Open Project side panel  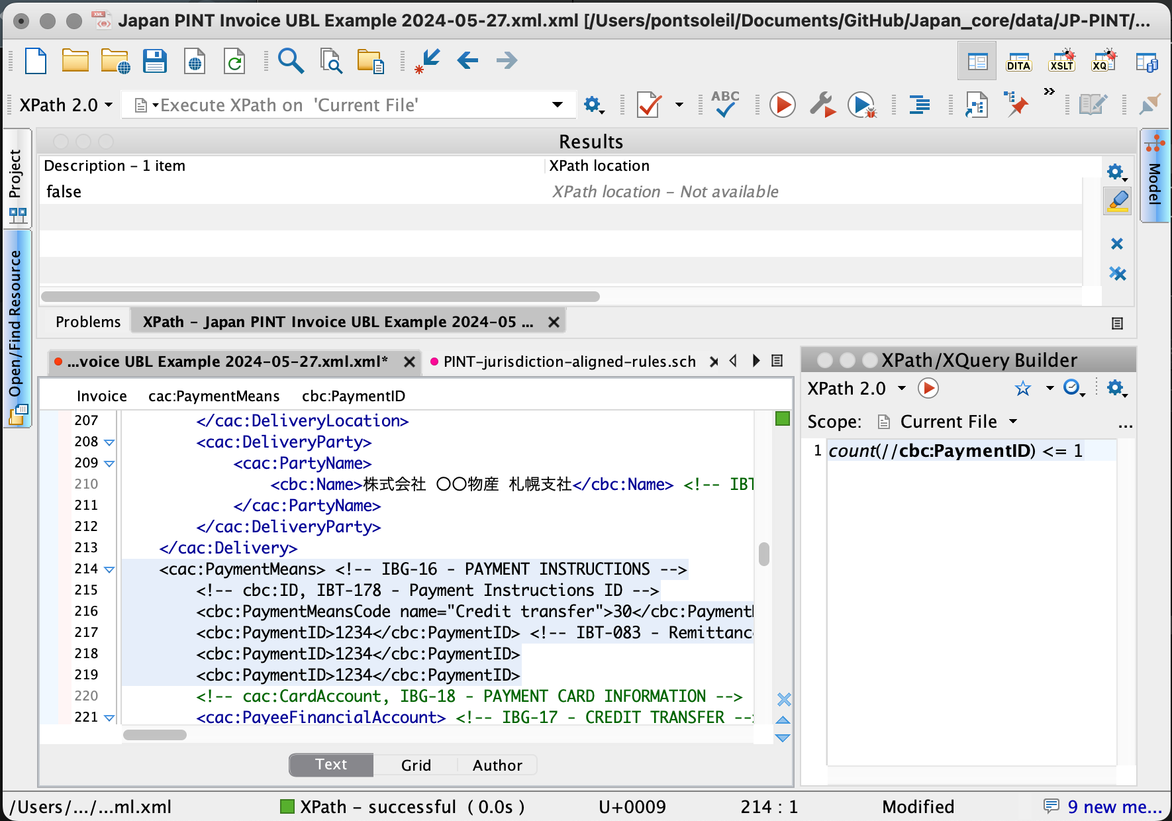[x=17, y=179]
